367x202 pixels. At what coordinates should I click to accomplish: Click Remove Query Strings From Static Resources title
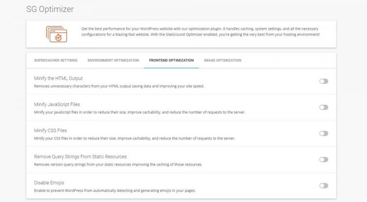click(80, 157)
